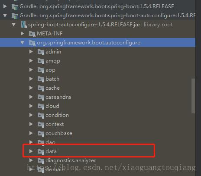Image resolution: width=201 pixels, height=176 pixels.
Task: Click the admin package folder icon
Action: [41, 52]
